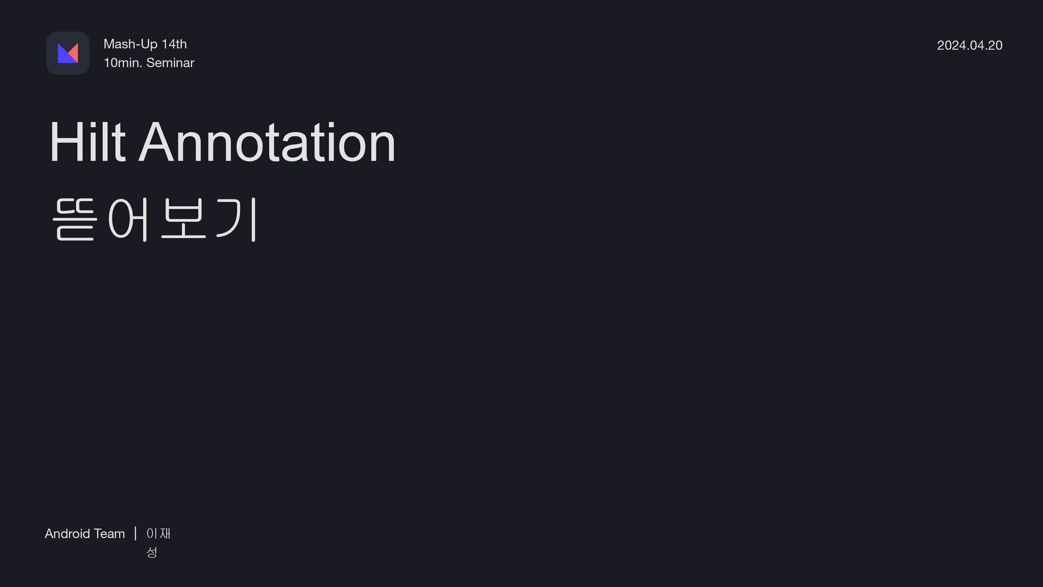Click the Korean character "보" in subtitle
The height and width of the screenshot is (587, 1043).
(x=183, y=219)
